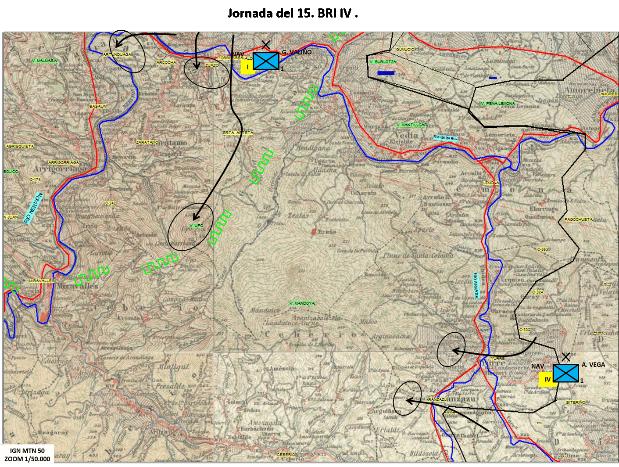619x467 pixels.
Task: Click the cyan RIO IBAIZABAL river label
Action: pos(445,138)
